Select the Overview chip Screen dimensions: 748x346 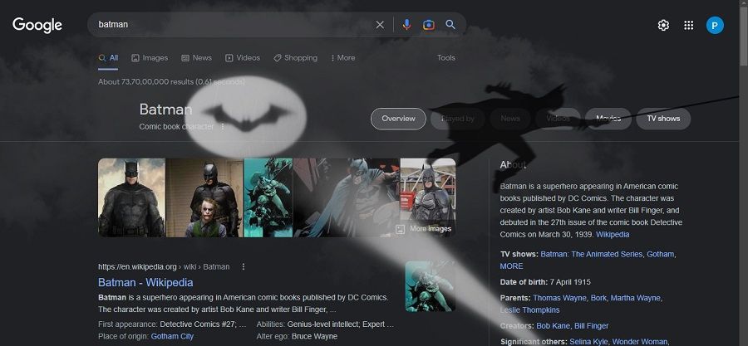pyautogui.click(x=398, y=119)
